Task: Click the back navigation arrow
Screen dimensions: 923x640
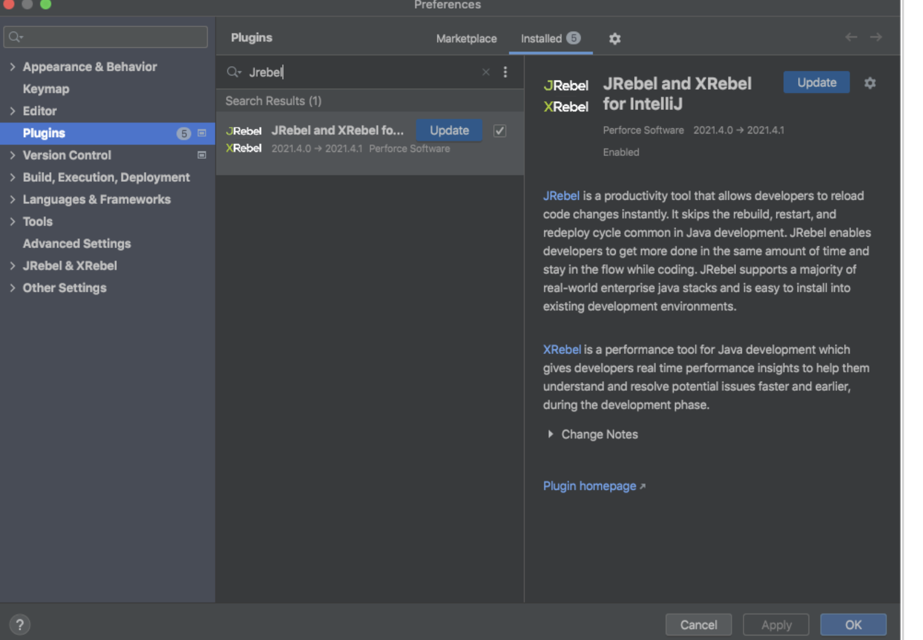Action: (851, 37)
